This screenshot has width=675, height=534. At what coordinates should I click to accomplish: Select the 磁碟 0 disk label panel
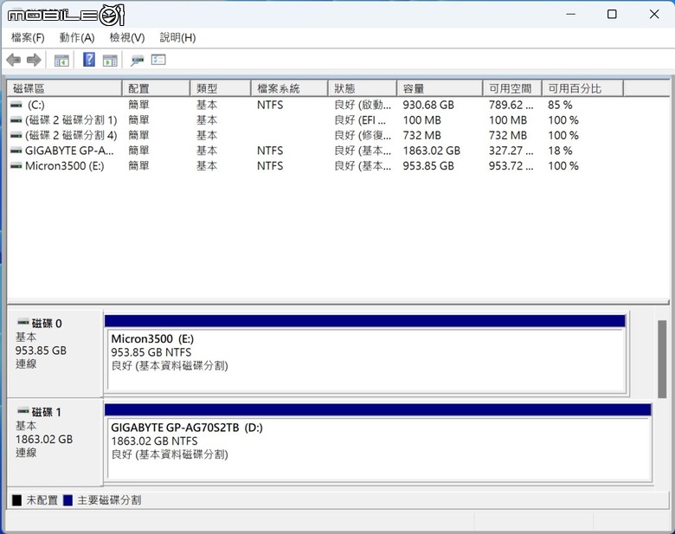tap(55, 352)
